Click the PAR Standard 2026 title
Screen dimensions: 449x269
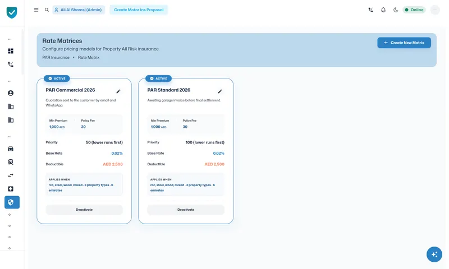pyautogui.click(x=169, y=90)
